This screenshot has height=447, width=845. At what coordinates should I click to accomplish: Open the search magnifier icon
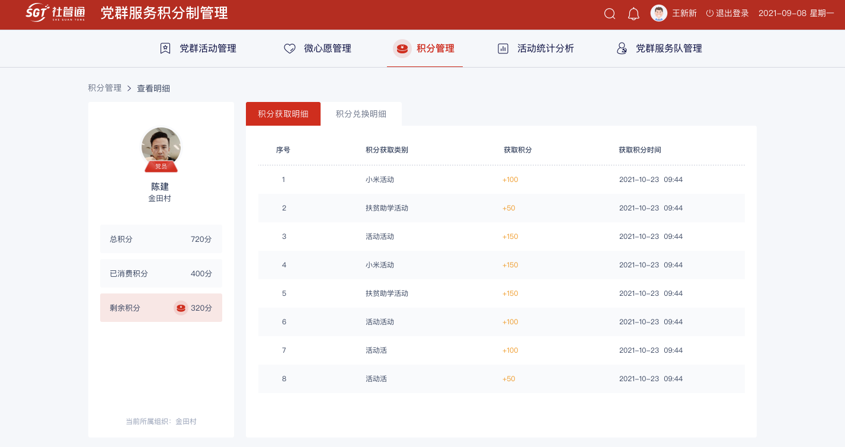610,14
